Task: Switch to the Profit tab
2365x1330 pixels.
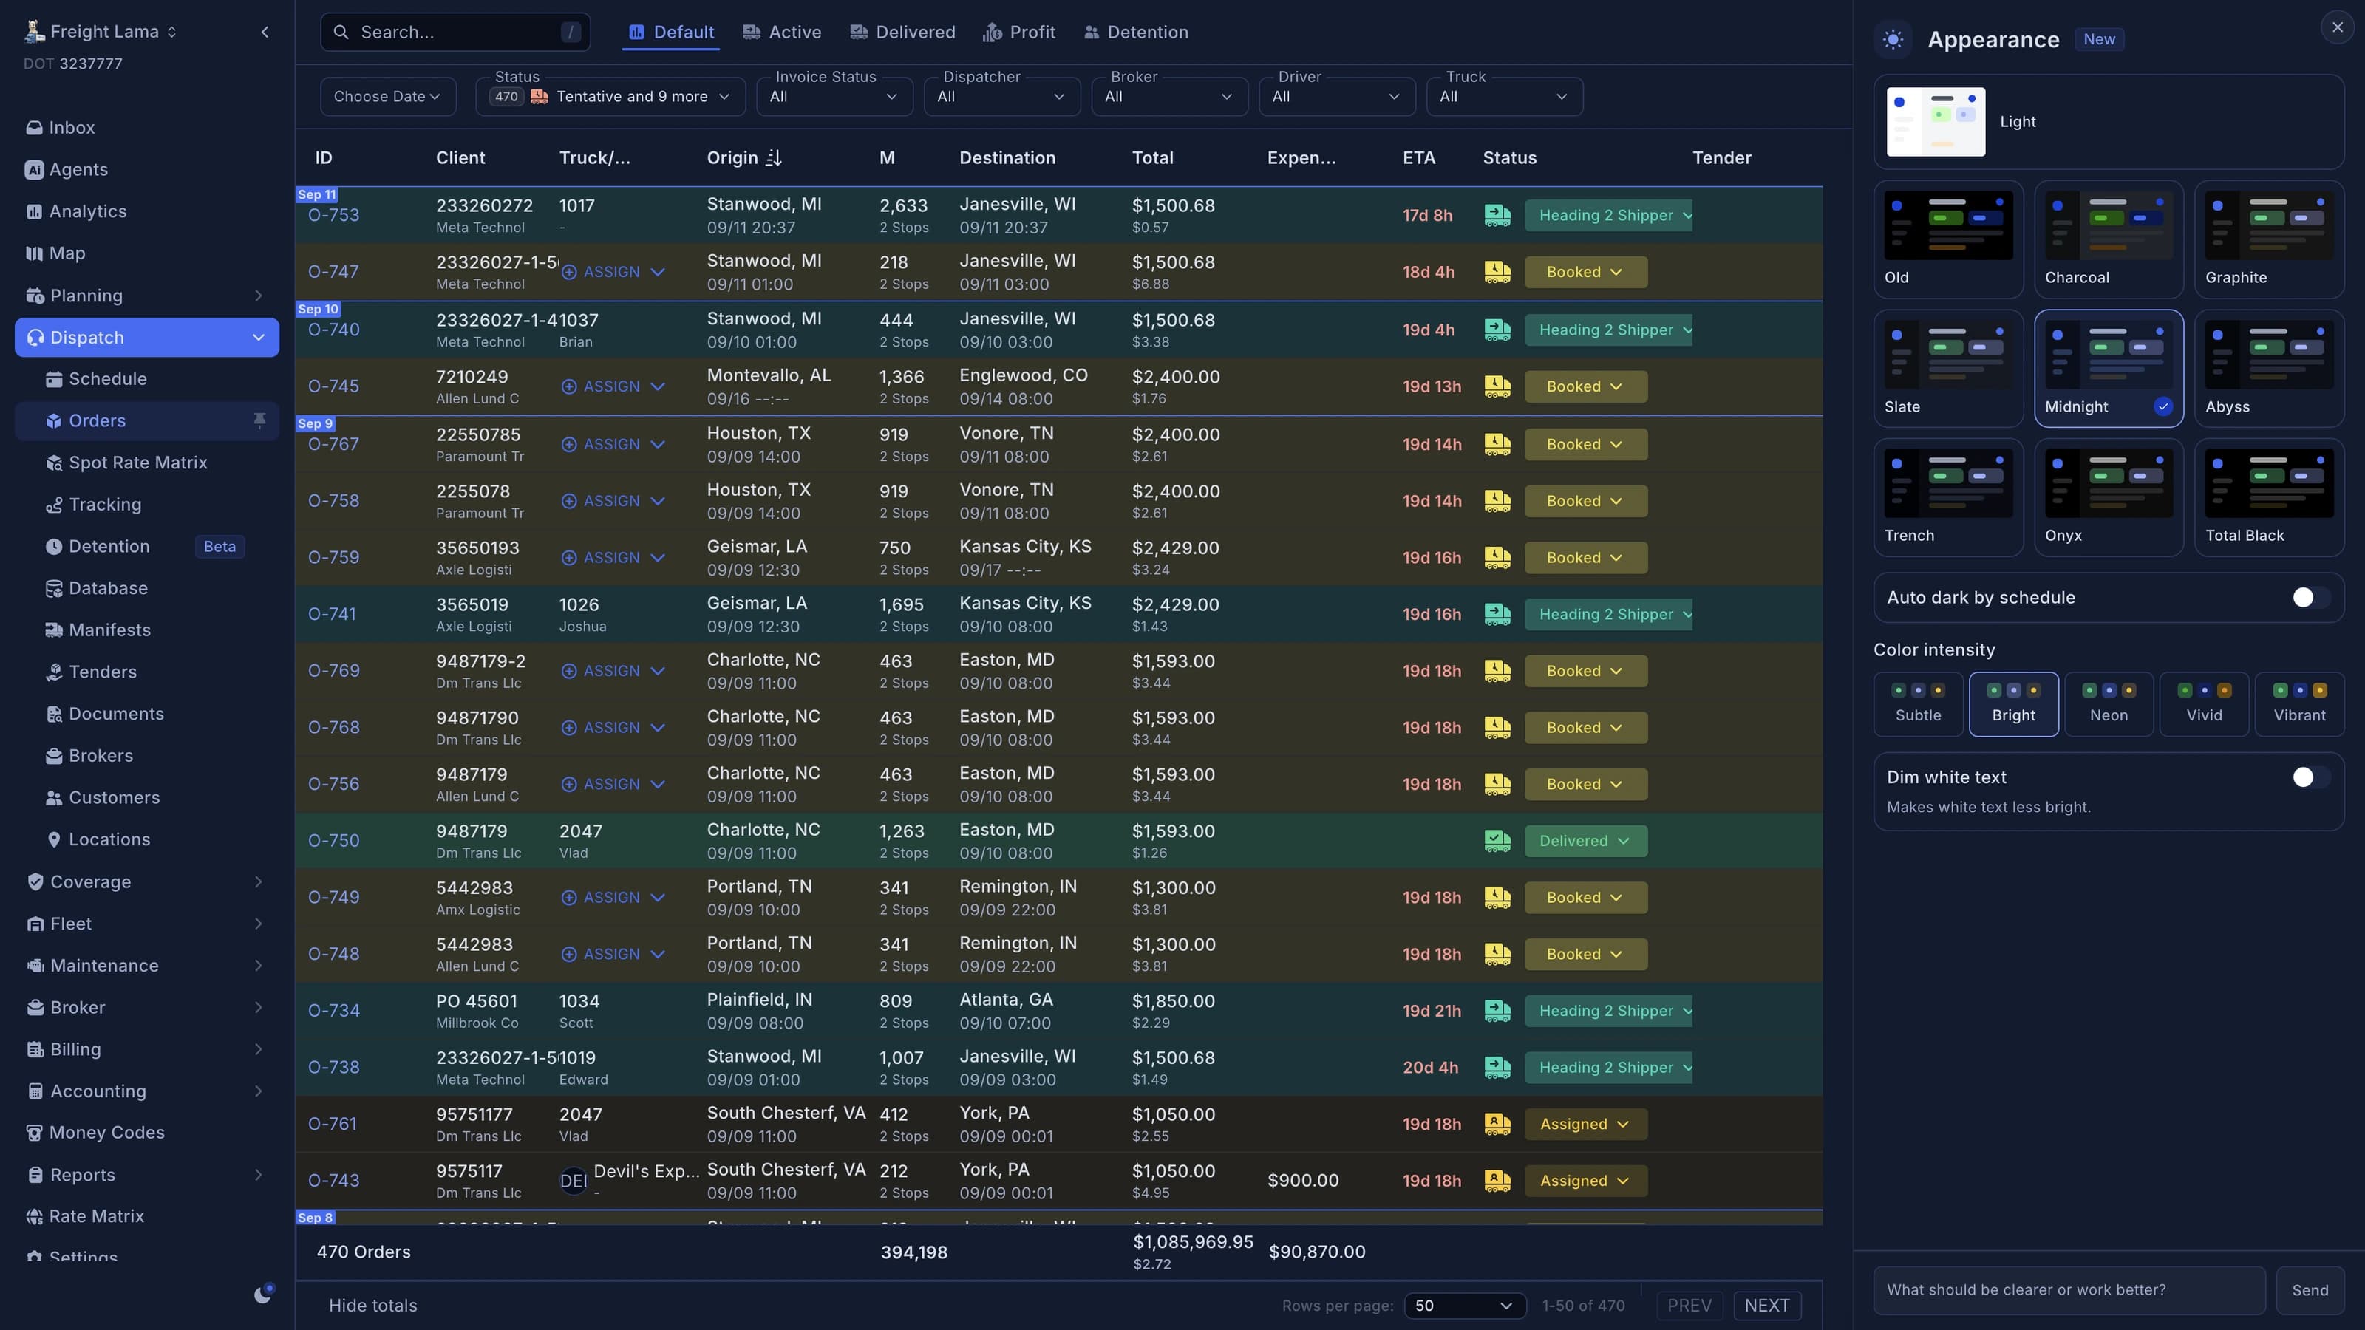Action: pyautogui.click(x=1019, y=32)
